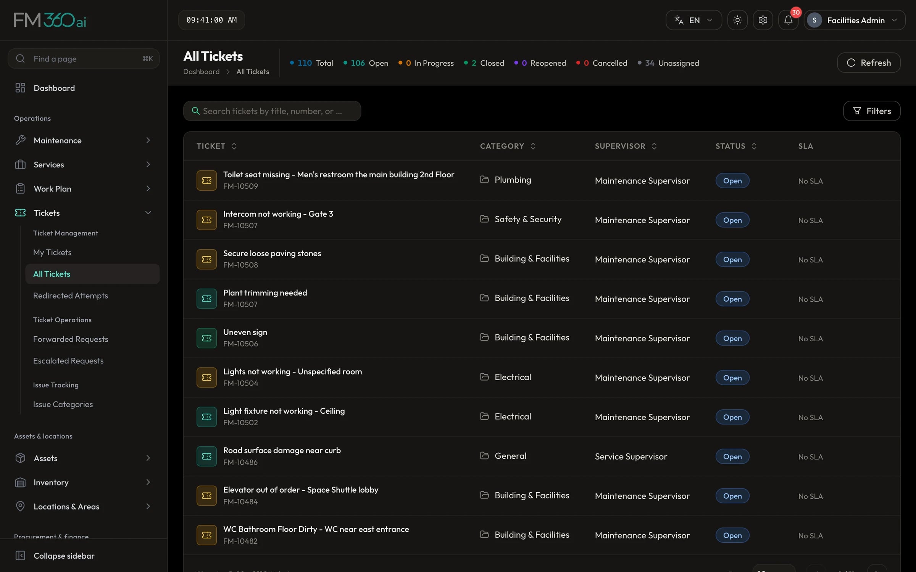Viewport: 916px width, 572px height.
Task: Expand the Work Plan sidebar section
Action: click(x=84, y=189)
